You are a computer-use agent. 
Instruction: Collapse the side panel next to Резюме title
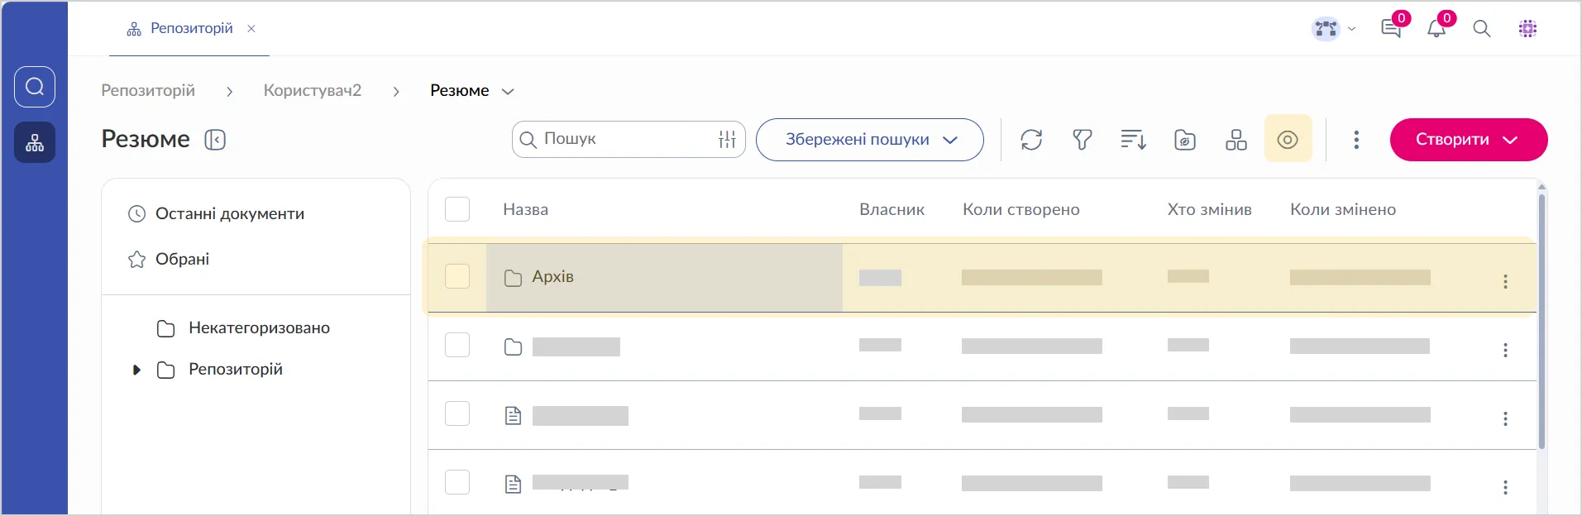pyautogui.click(x=215, y=140)
